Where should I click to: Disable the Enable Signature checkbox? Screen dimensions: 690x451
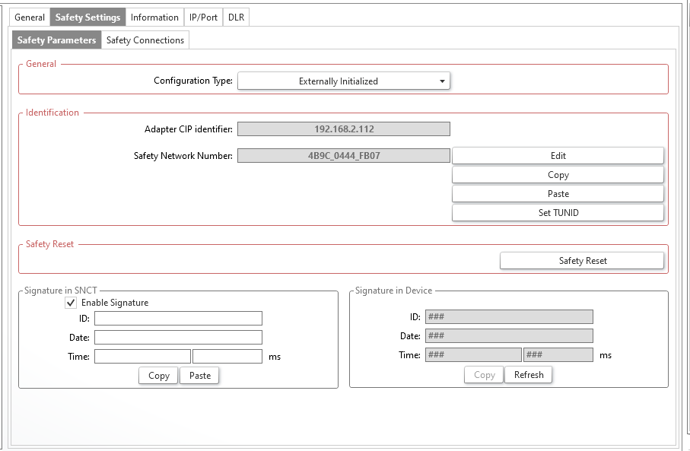tap(72, 303)
